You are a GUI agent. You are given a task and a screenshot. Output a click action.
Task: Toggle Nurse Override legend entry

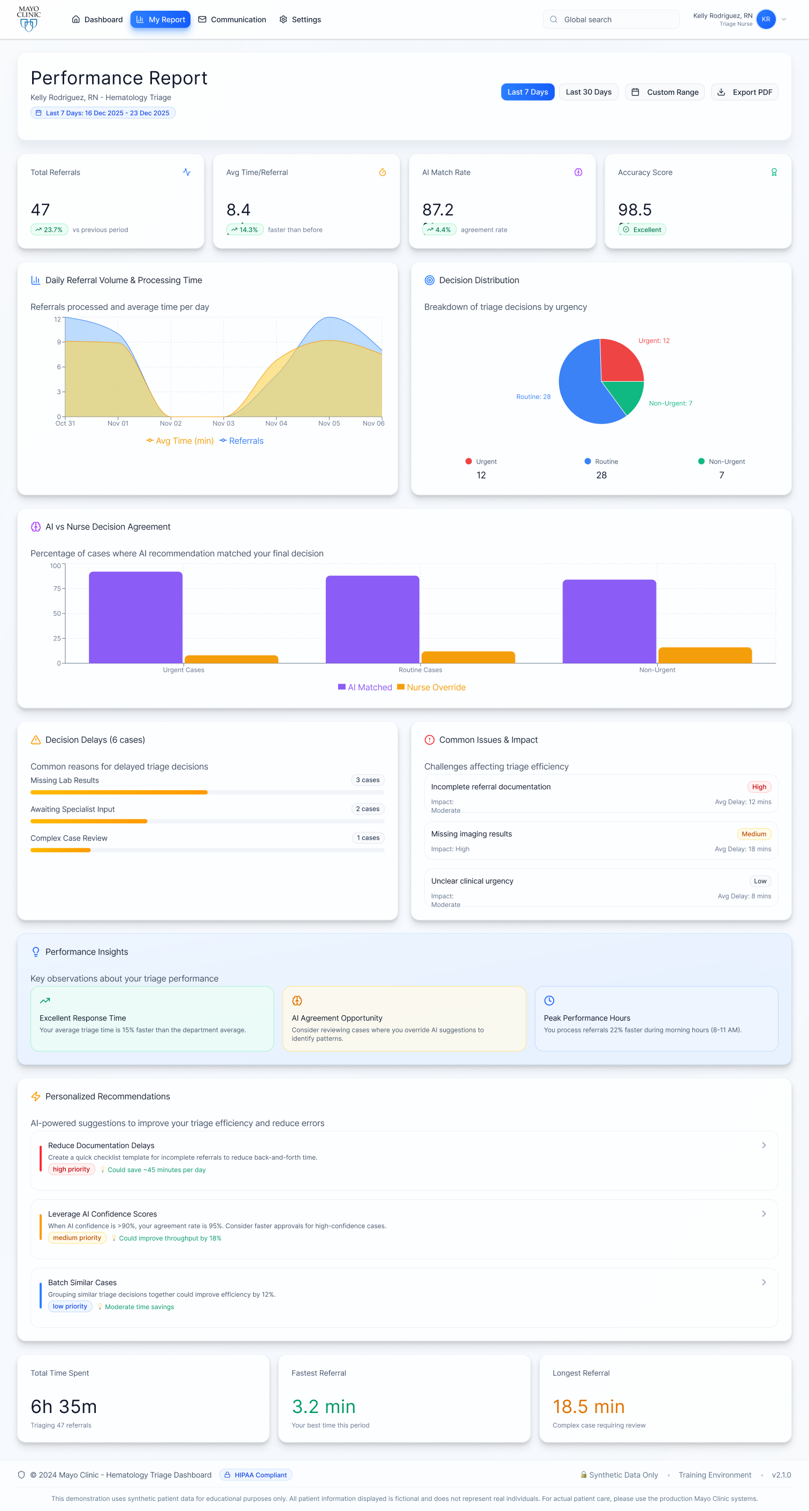click(431, 687)
